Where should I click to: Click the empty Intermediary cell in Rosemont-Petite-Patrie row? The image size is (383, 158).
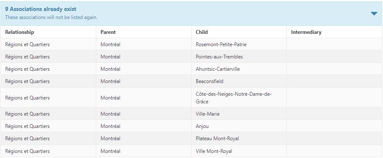[x=334, y=44]
